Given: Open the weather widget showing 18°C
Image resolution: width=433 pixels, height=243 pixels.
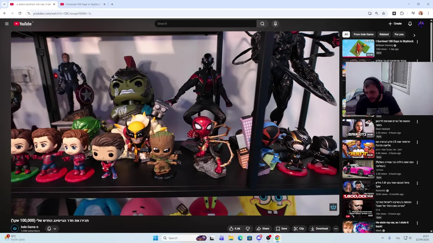Looking at the screenshot, I should coord(14,238).
